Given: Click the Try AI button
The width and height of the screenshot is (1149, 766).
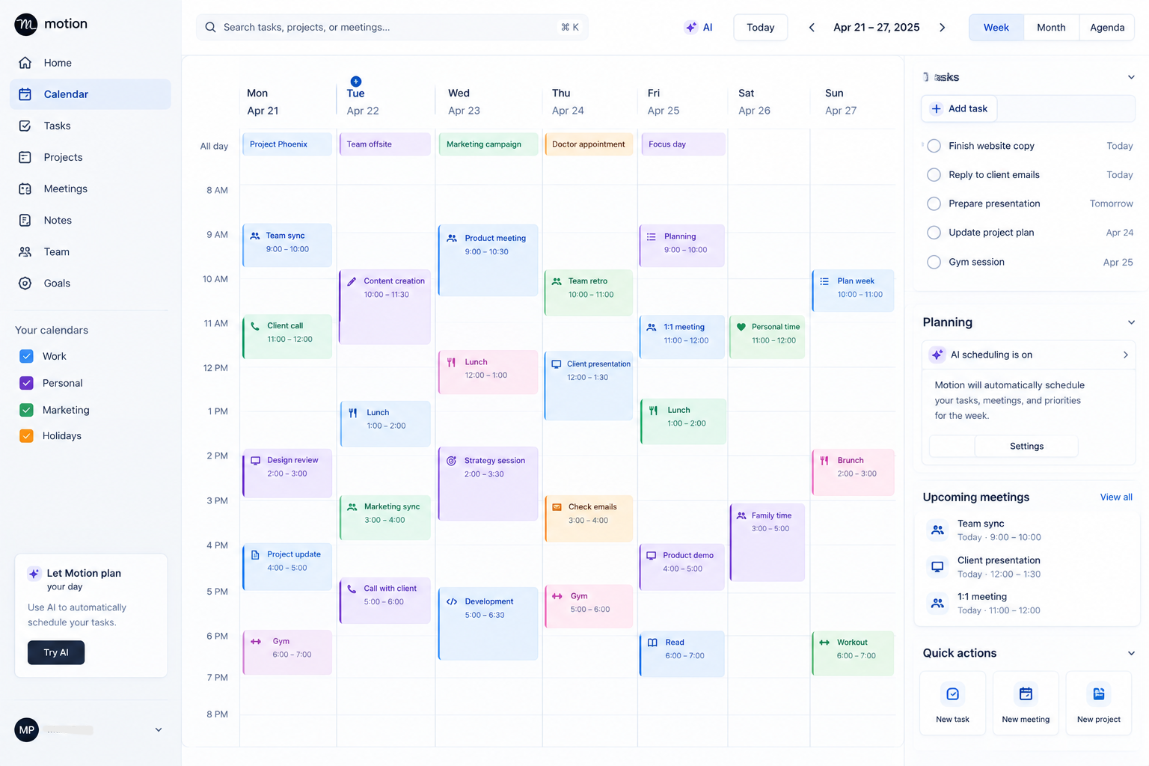Looking at the screenshot, I should pos(56,652).
